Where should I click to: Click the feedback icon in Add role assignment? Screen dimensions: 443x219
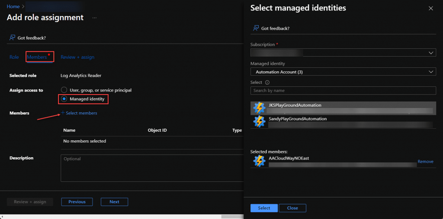click(12, 38)
